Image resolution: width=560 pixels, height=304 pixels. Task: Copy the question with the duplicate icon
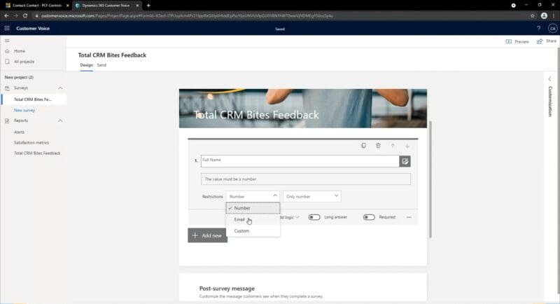pyautogui.click(x=363, y=146)
